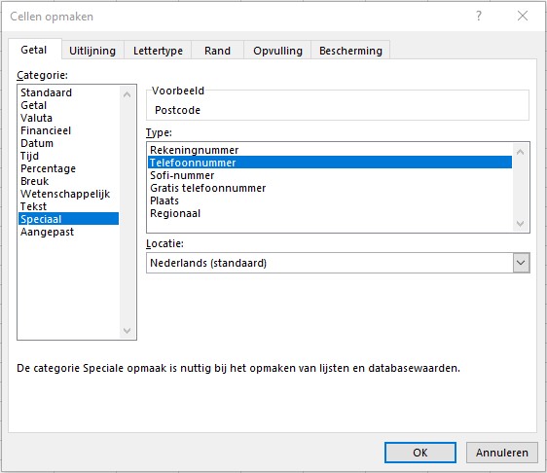Choose Sofi-nummer type
The image size is (547, 473).
click(330, 175)
